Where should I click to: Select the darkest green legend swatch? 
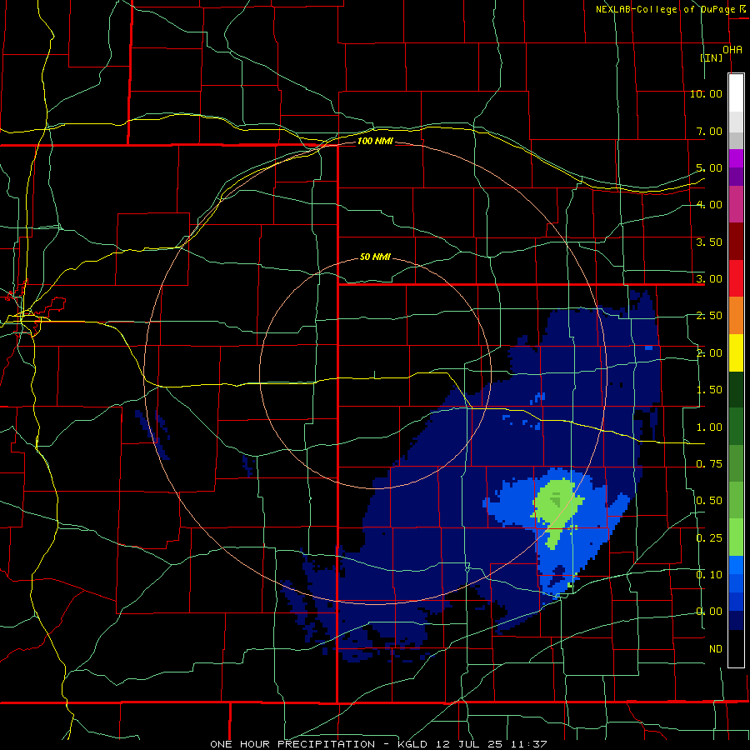click(736, 389)
